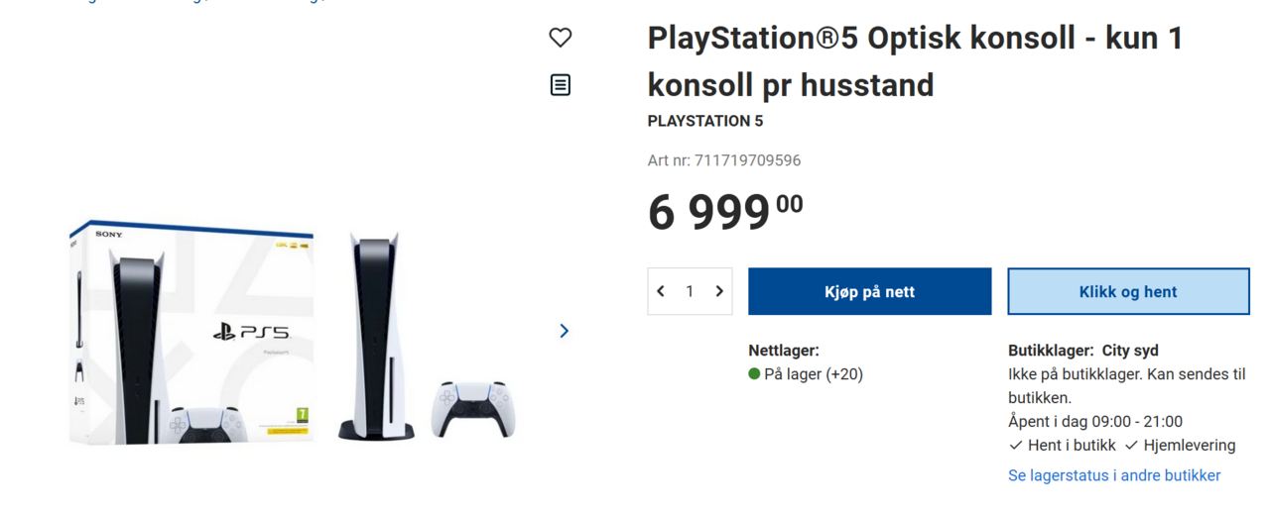The image size is (1270, 515).
Task: Click the standing PS5 console image
Action: coord(375,337)
